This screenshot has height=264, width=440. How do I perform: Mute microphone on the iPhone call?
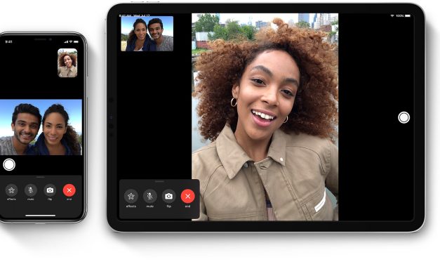pyautogui.click(x=31, y=190)
